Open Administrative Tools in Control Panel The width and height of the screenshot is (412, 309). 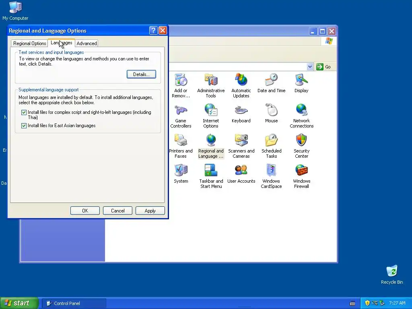211,86
